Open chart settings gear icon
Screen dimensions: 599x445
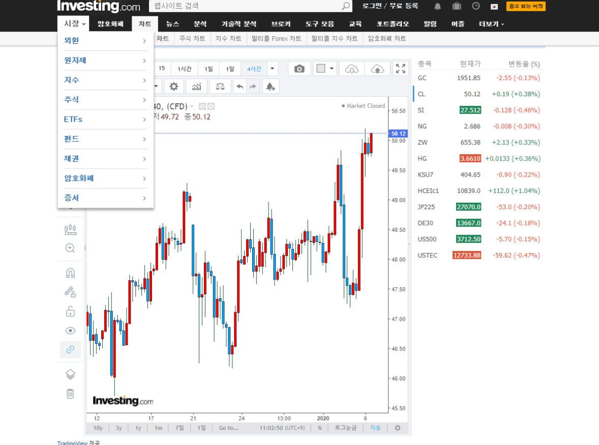click(x=174, y=87)
